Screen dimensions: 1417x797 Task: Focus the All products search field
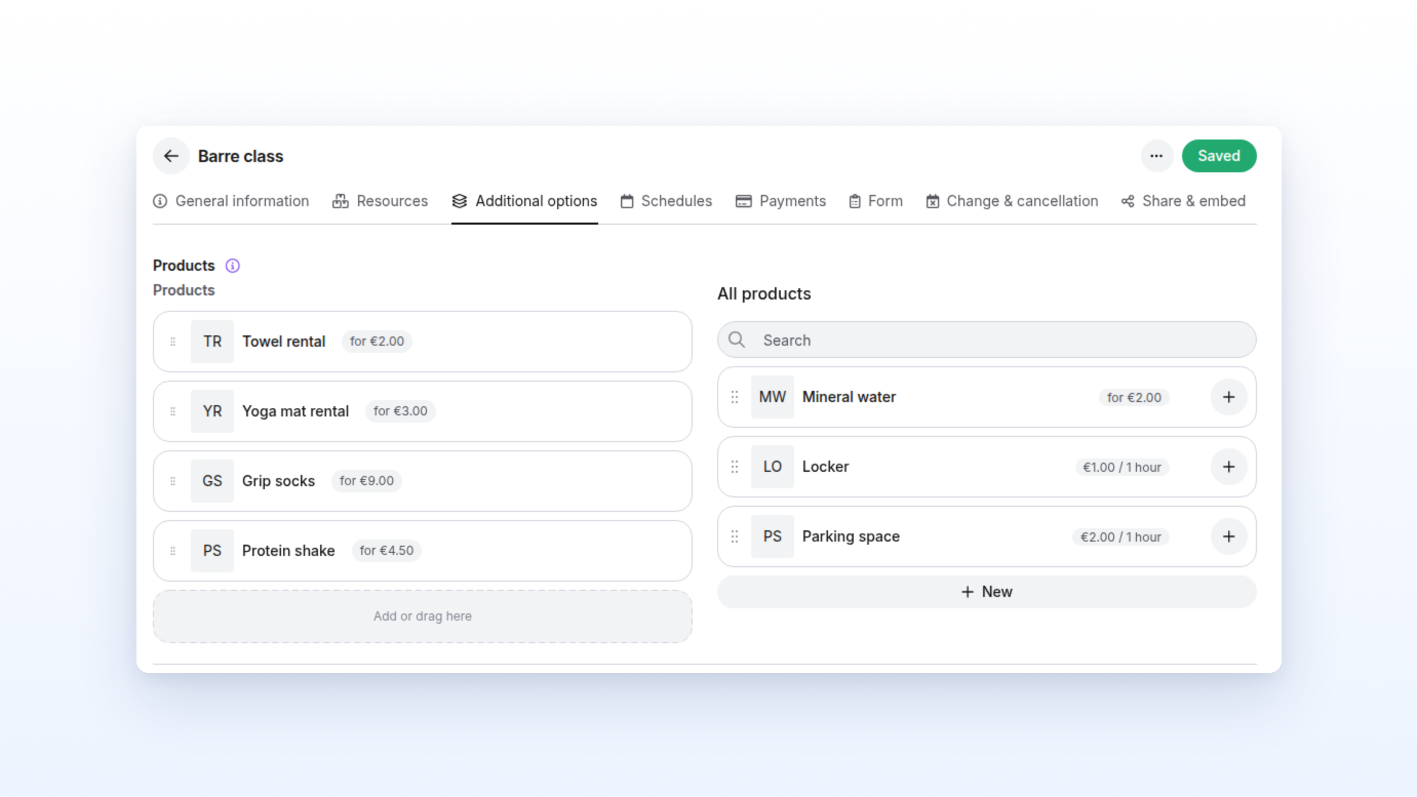(x=987, y=340)
